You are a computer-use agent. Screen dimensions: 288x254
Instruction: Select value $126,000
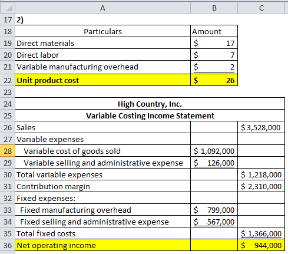pos(214,163)
